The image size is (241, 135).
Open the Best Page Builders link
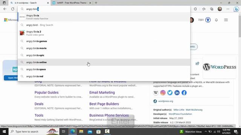104,104
